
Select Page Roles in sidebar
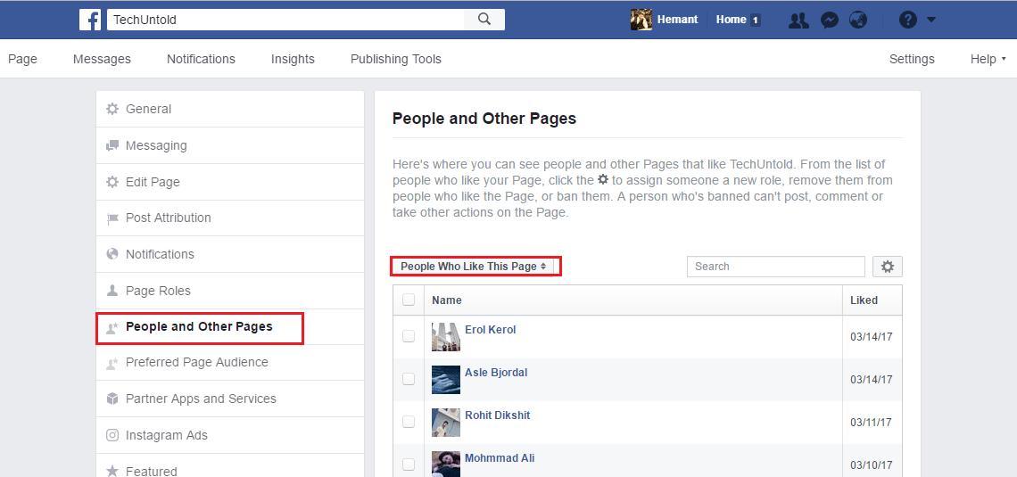tap(230, 291)
